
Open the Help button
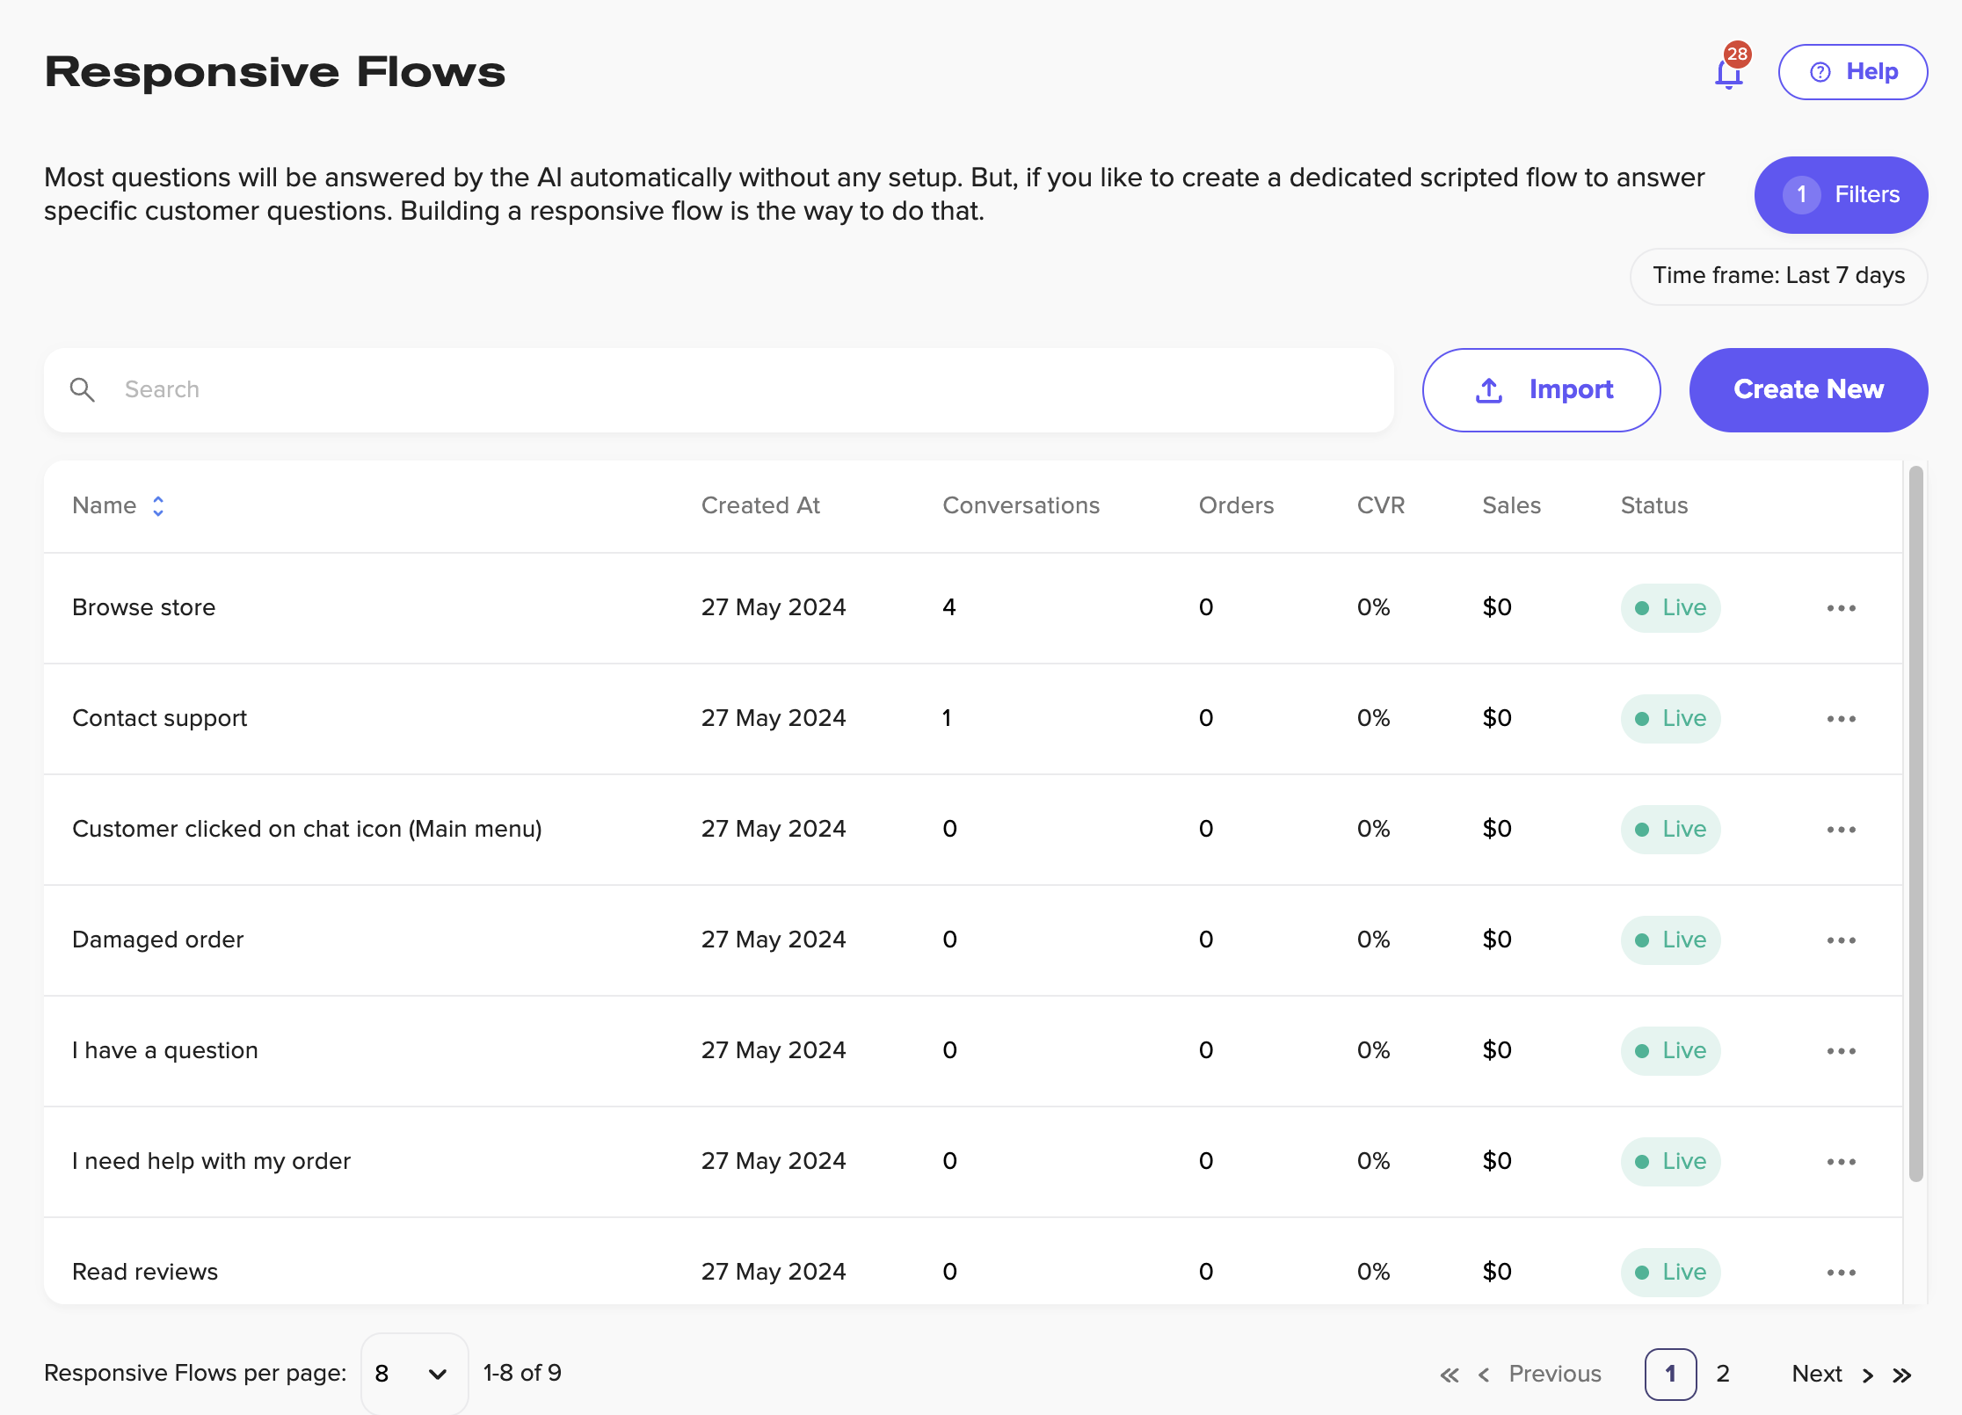[1853, 72]
